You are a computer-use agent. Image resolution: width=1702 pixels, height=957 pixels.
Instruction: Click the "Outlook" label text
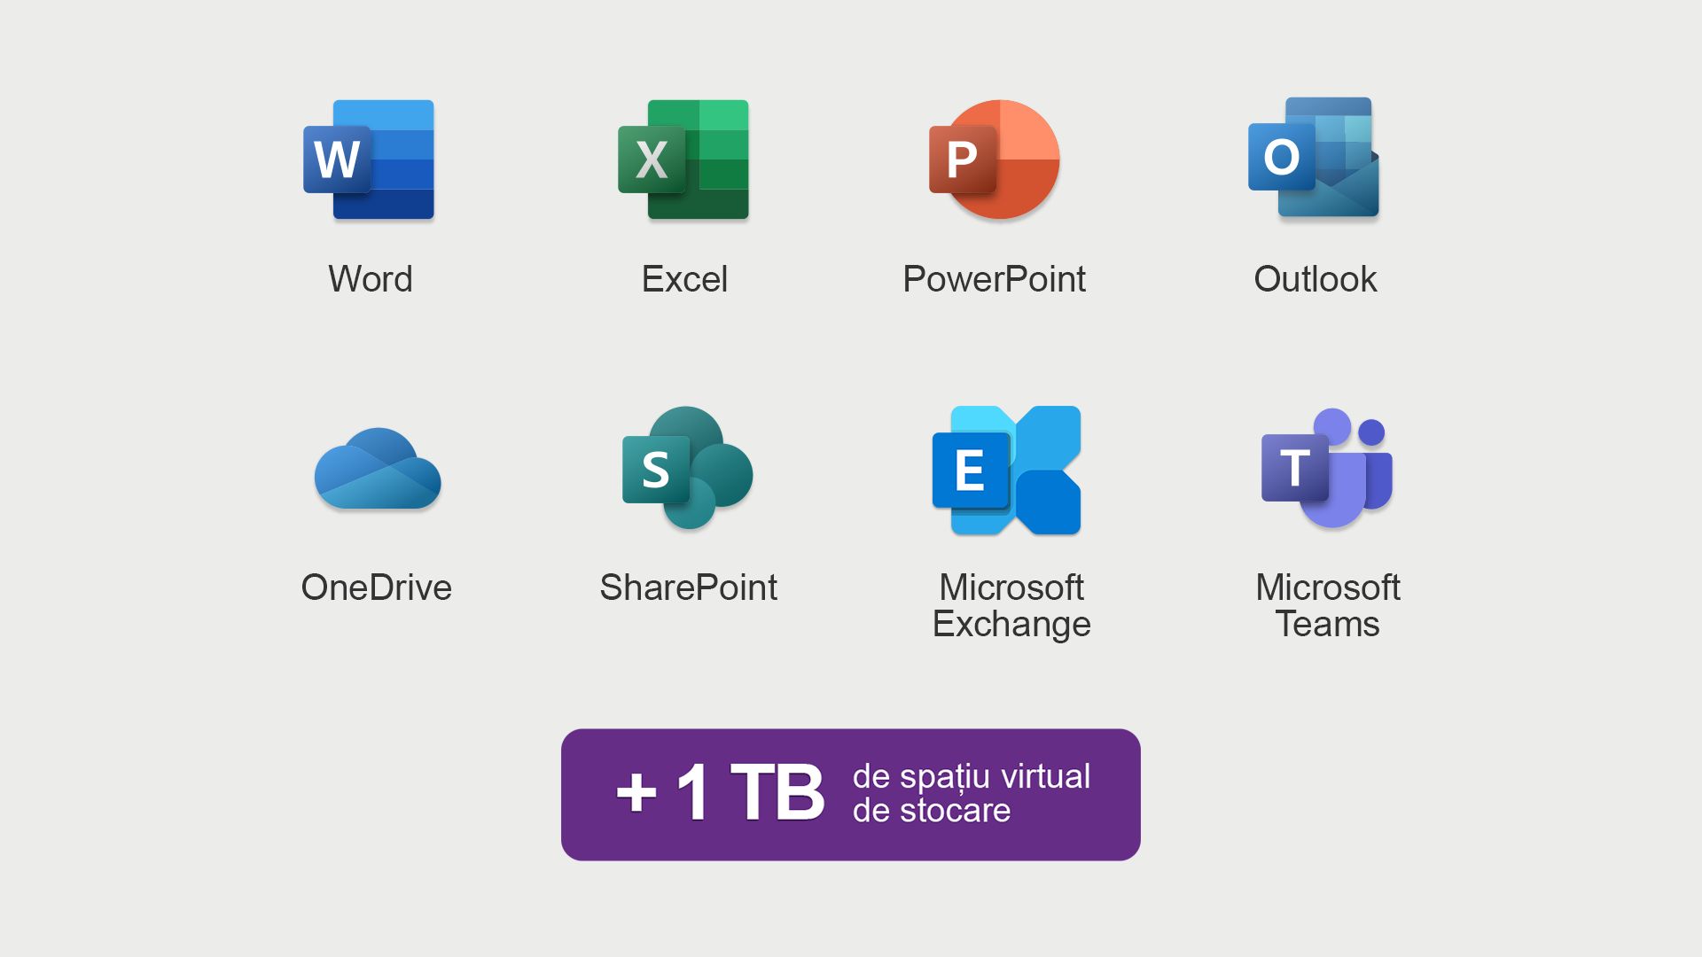(x=1316, y=279)
